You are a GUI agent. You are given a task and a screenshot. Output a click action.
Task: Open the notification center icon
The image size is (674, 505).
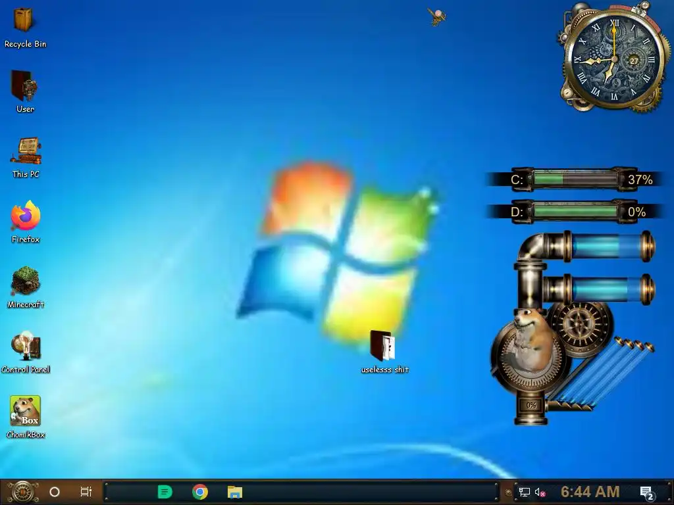pos(647,493)
